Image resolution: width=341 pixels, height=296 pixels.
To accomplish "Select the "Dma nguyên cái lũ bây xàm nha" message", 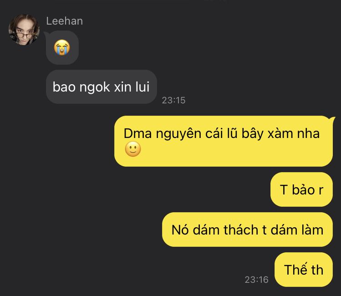I will (x=224, y=141).
